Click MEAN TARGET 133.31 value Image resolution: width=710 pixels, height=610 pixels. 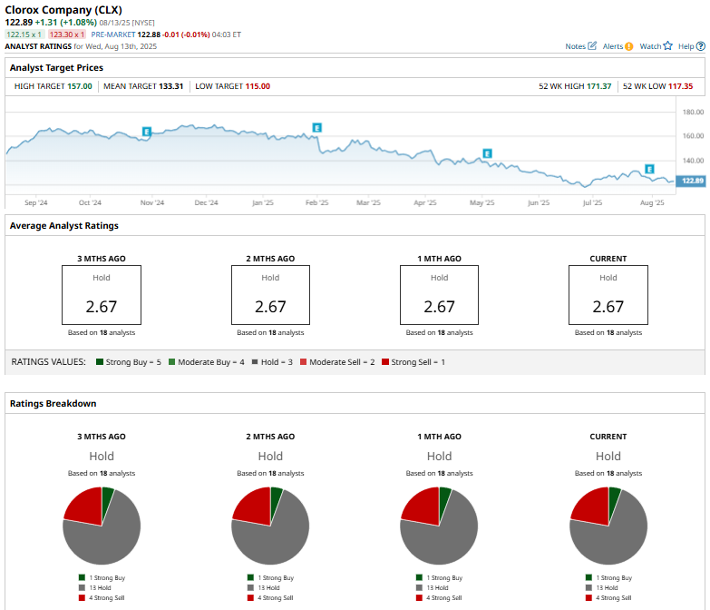point(171,86)
